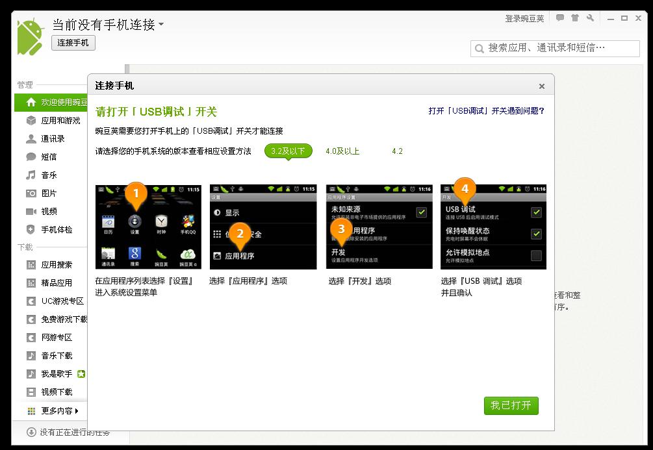Click the shield icon for 手机体检
This screenshot has width=653, height=450.
click(31, 229)
